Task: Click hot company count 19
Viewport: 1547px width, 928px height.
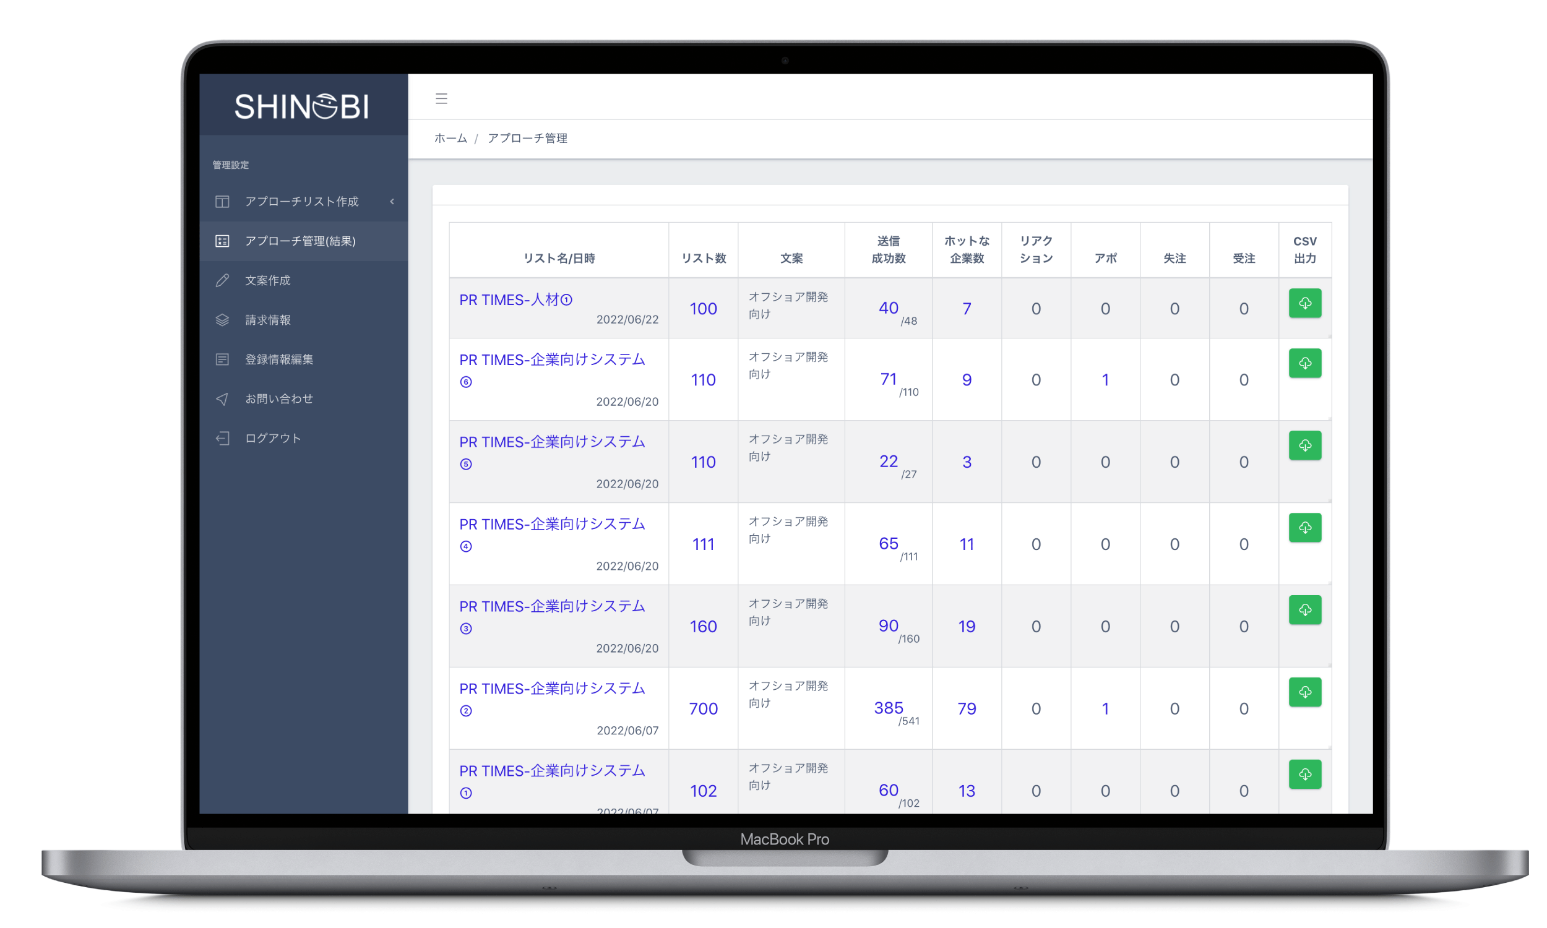Action: click(x=966, y=626)
